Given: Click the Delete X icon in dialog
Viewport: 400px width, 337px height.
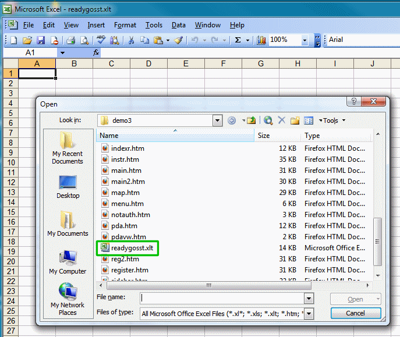Looking at the screenshot, I should click(282, 120).
